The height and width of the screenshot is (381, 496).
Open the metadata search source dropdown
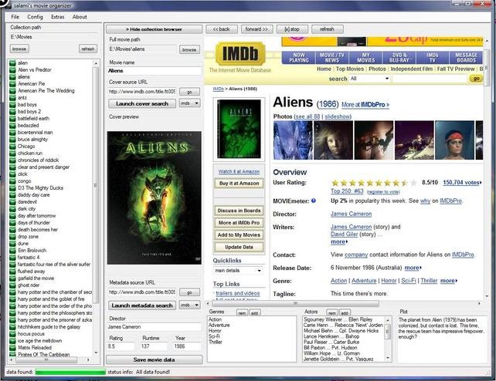pos(190,305)
